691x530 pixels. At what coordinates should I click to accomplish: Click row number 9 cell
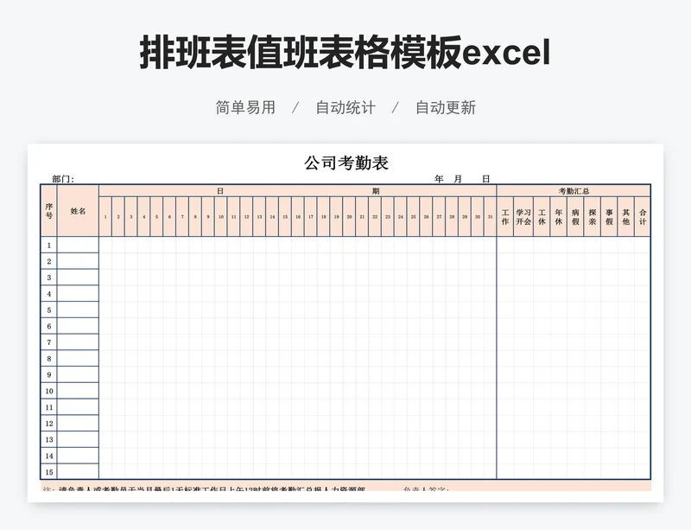(x=49, y=374)
